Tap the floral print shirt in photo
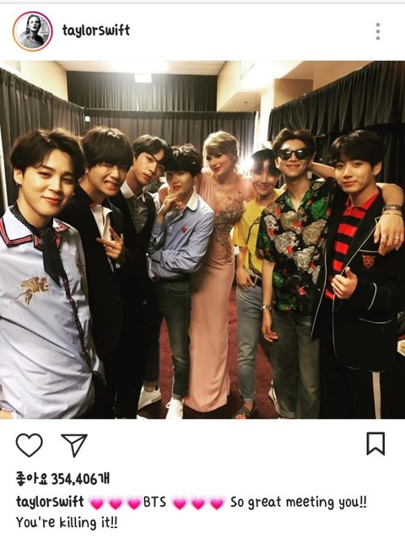 [x=294, y=247]
